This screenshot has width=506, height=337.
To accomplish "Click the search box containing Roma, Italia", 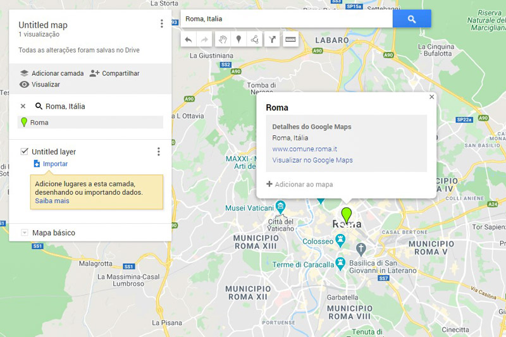I will 287,19.
